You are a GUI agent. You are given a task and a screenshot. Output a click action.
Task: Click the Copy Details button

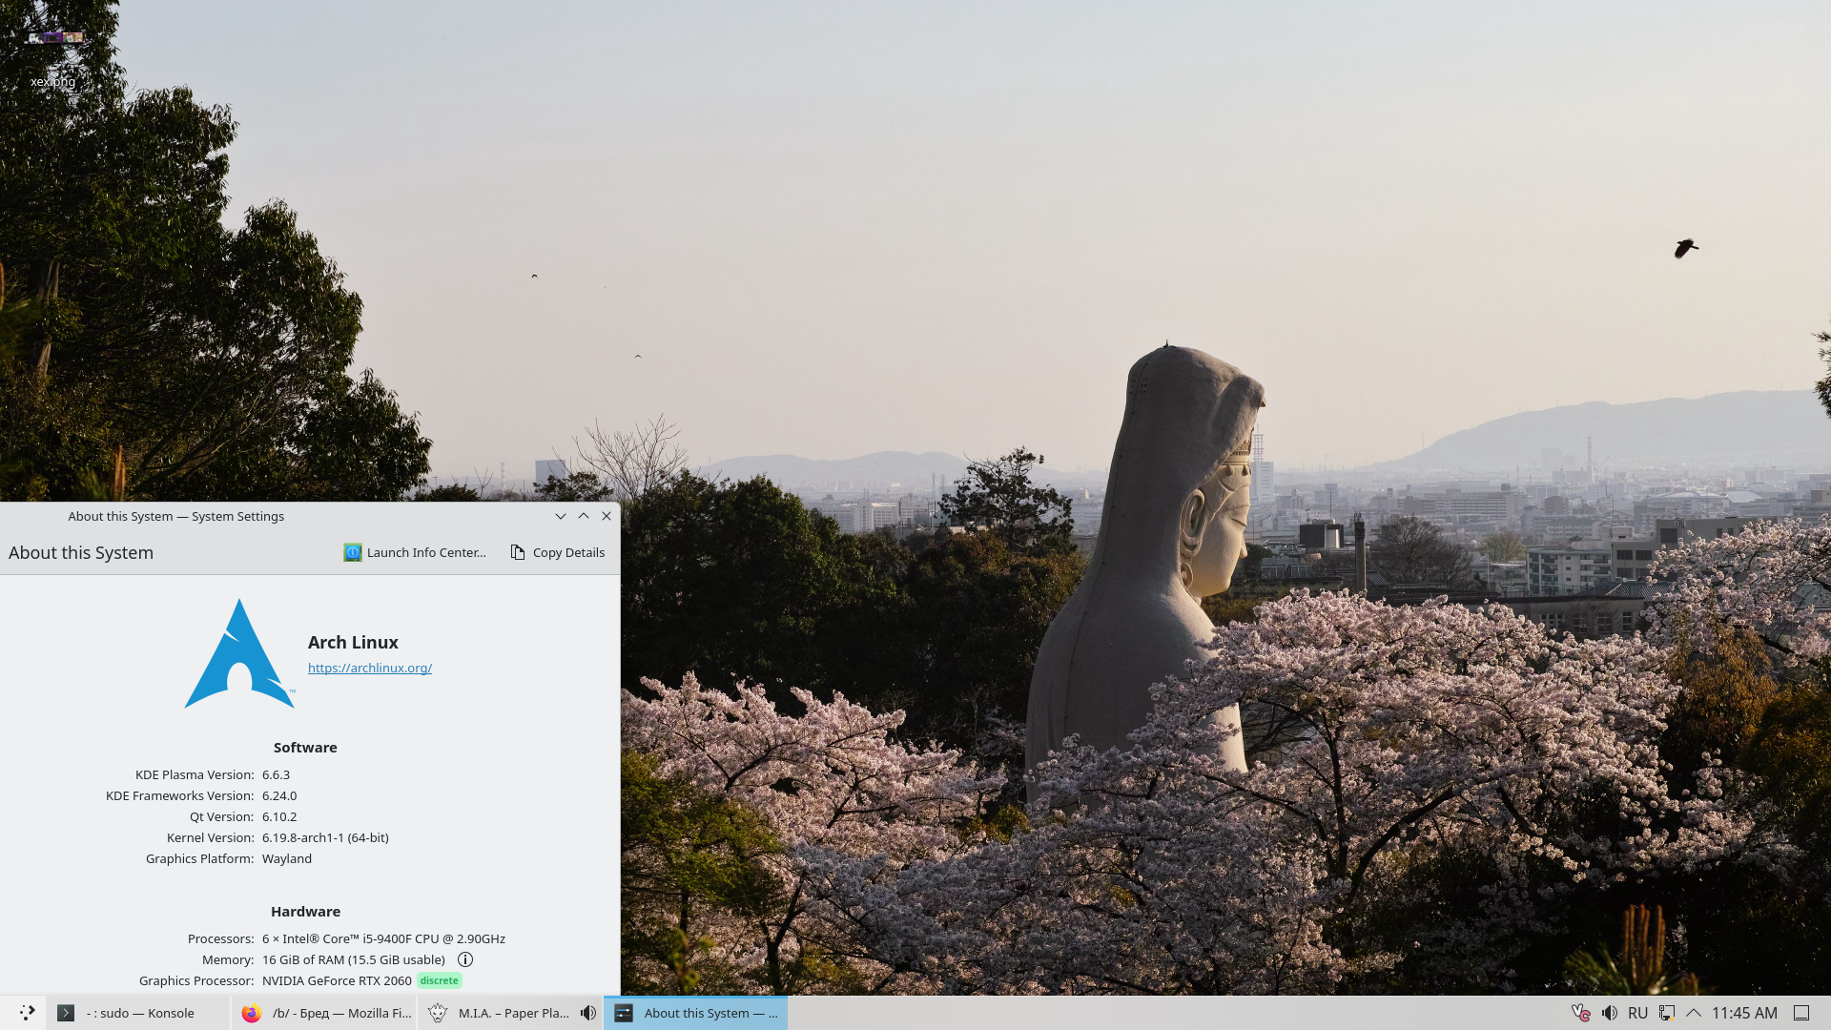558,552
